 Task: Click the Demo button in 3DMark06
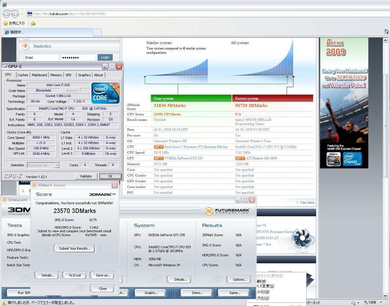pos(197,293)
